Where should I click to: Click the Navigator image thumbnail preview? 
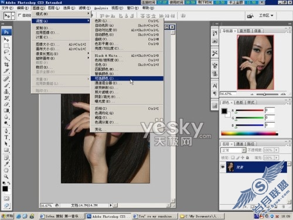[255, 62]
